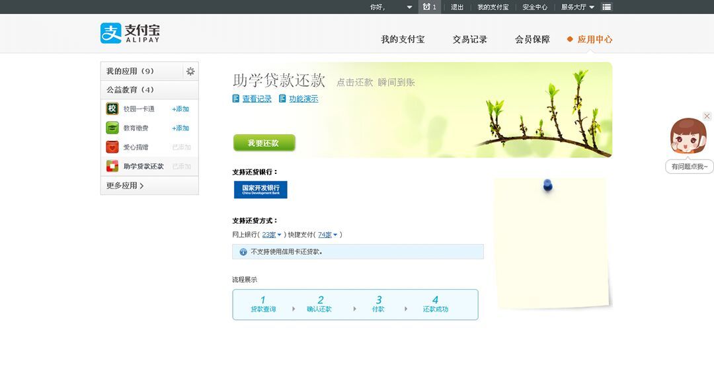Switch to the 交易记录 tab
The height and width of the screenshot is (375, 714).
(469, 40)
